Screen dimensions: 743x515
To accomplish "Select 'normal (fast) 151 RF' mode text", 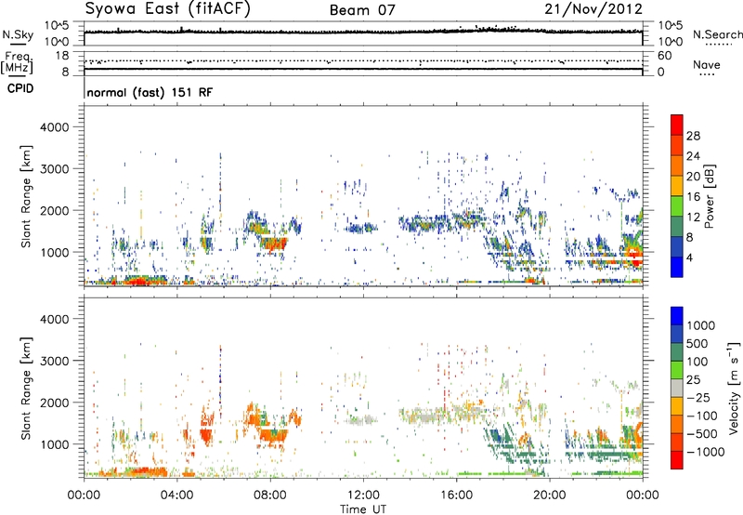I will click(x=150, y=92).
